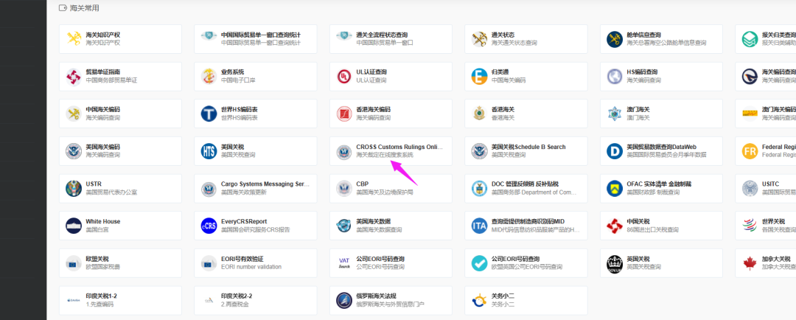Screen dimensions: 796x320
Task: Open the 美国海关编码 link
Action: [120, 151]
